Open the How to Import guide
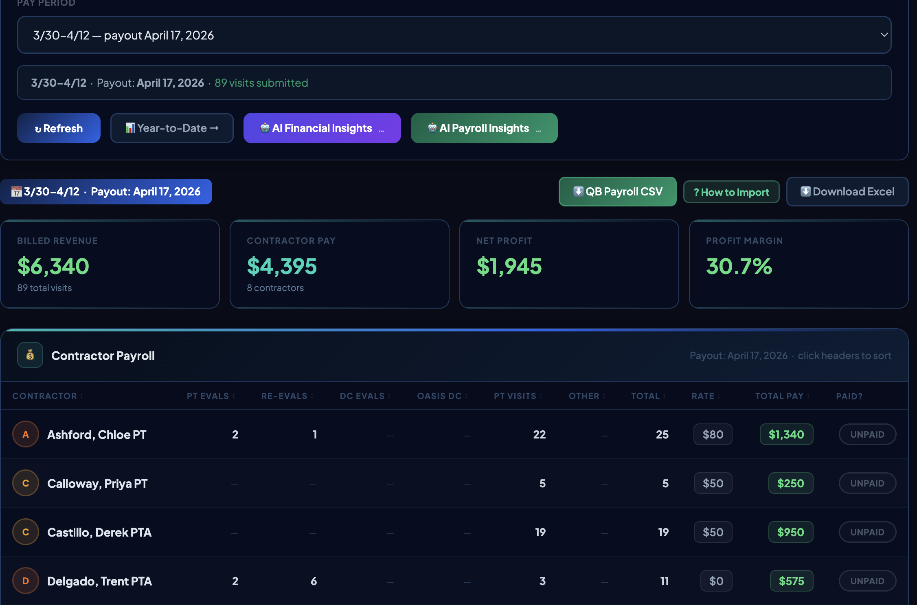917x605 pixels. pyautogui.click(x=731, y=191)
